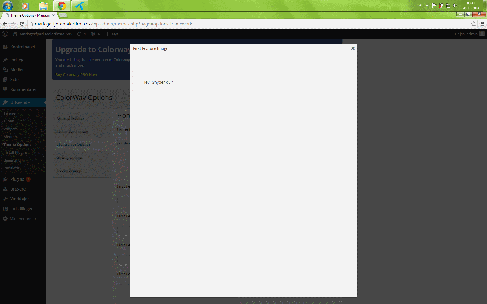
Task: Click the Chrome reload page icon
Action: pyautogui.click(x=22, y=24)
